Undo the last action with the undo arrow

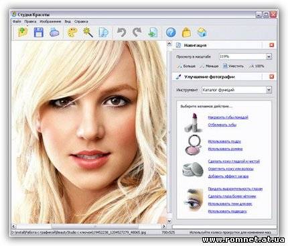122,32
